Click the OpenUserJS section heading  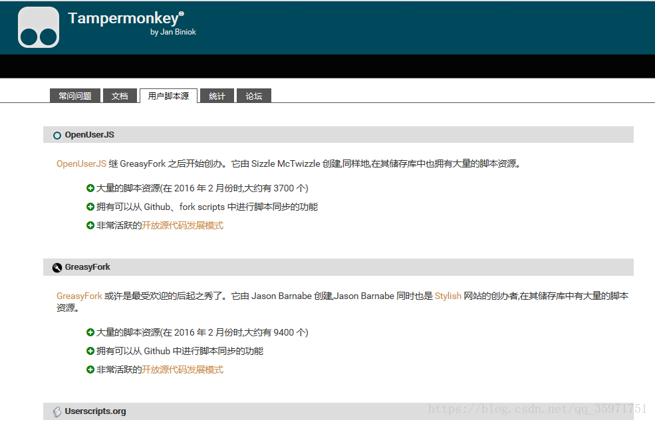[89, 135]
